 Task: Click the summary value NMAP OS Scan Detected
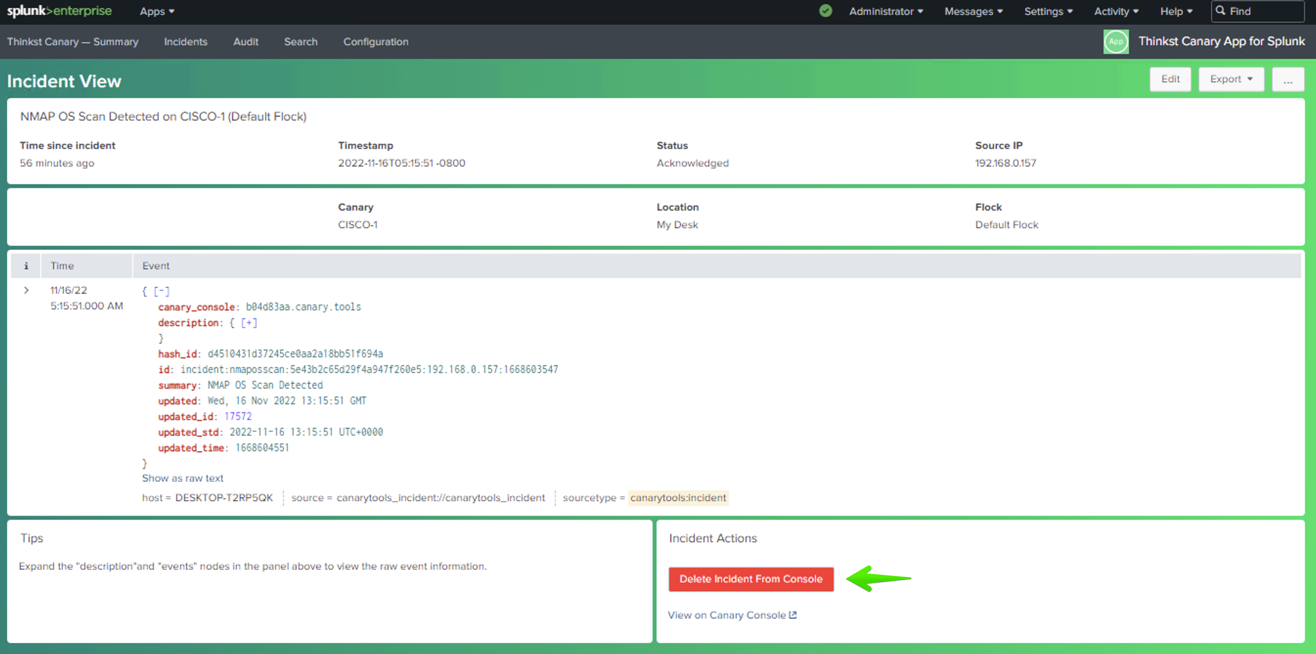(x=265, y=385)
